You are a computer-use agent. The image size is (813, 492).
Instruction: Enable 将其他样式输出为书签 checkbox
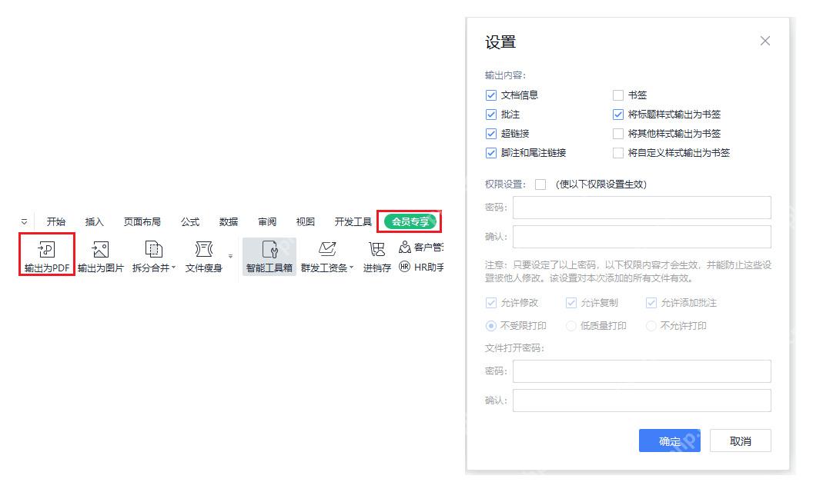coord(618,134)
